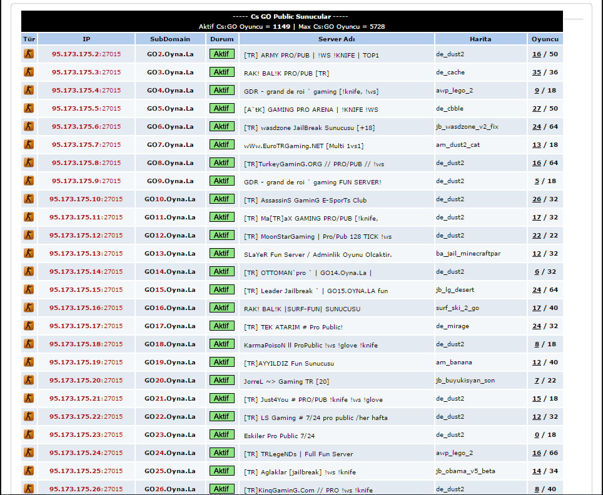Click the CS:GO icon in the GO4.Oyna.La row
Viewport: 603px width, 495px height.
point(29,90)
